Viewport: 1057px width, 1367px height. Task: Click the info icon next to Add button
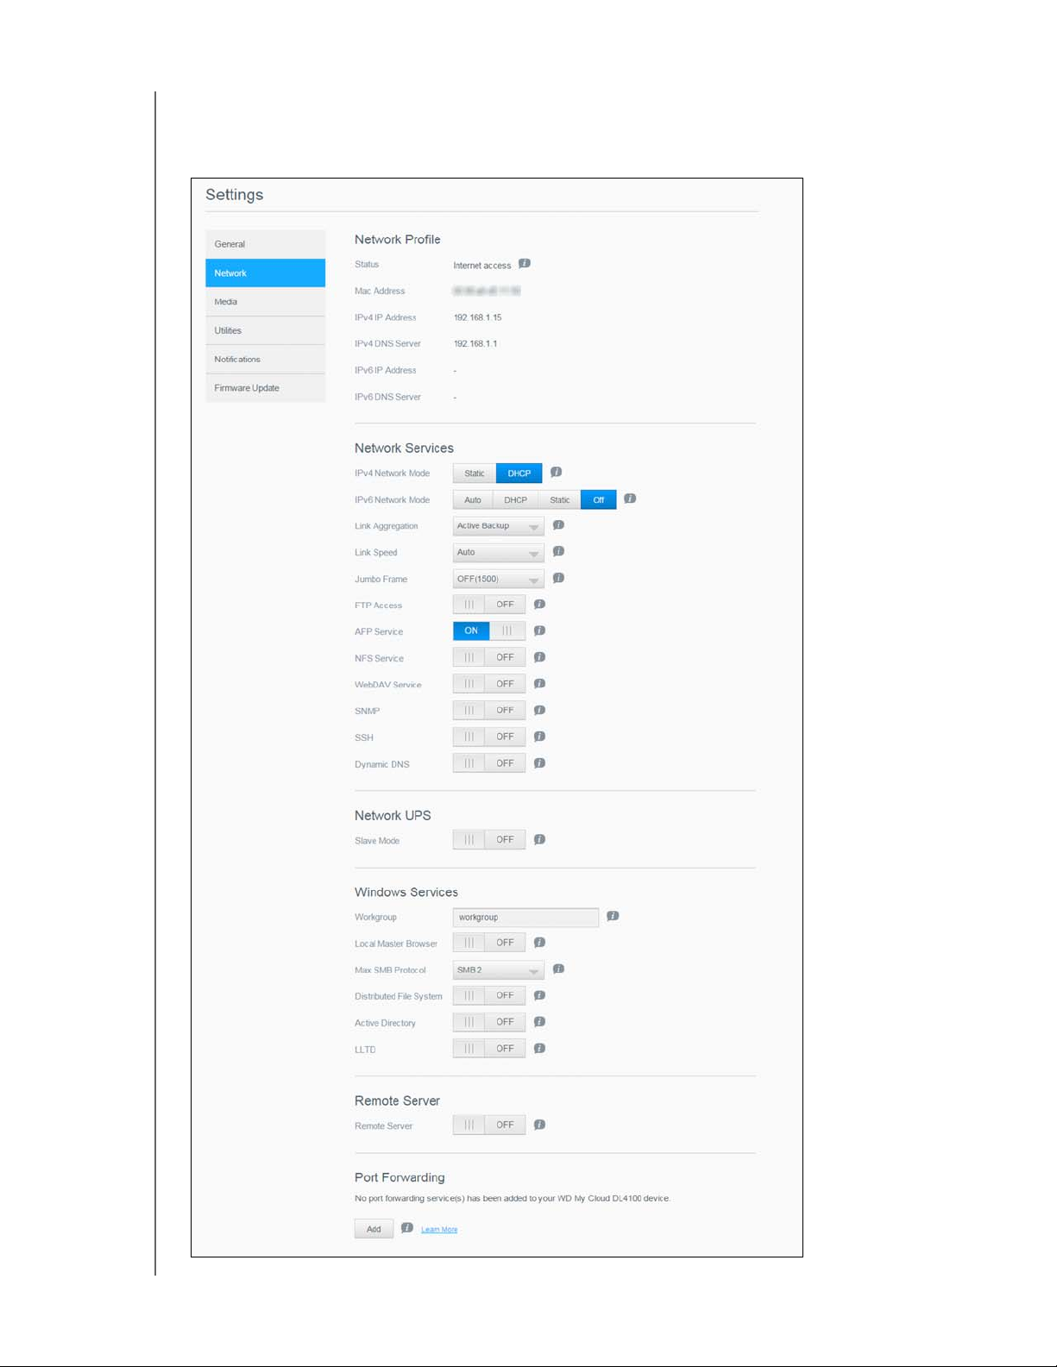pos(407,1228)
